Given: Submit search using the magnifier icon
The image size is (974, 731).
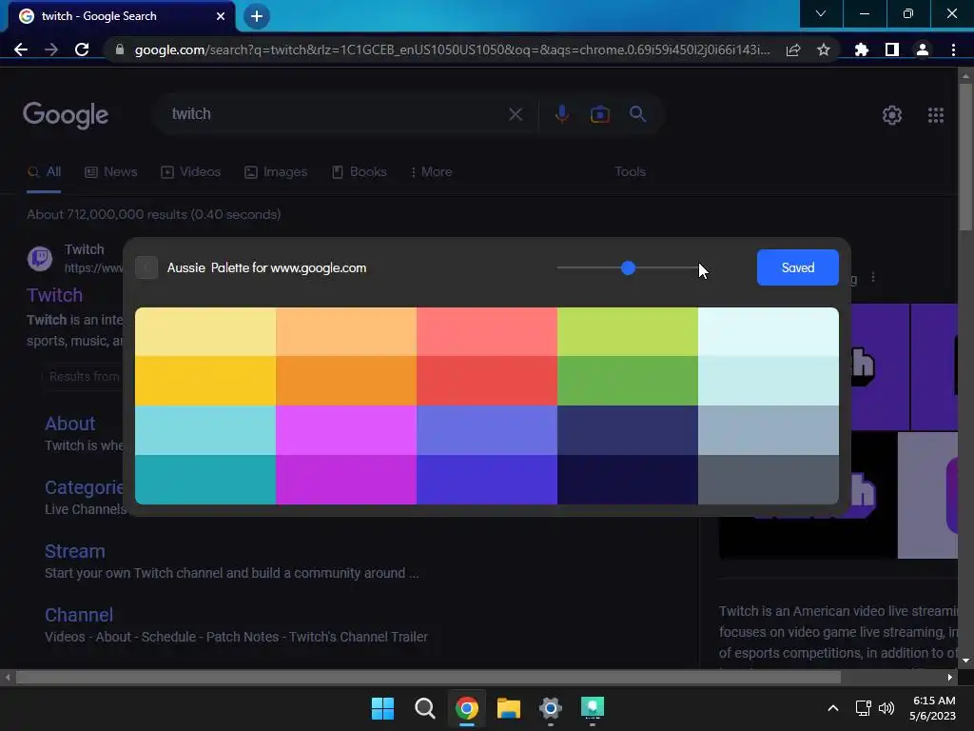Looking at the screenshot, I should point(637,114).
